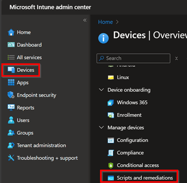Screen dimensions: 187x183
Task: Click the Windows 365 icon
Action: click(111, 103)
